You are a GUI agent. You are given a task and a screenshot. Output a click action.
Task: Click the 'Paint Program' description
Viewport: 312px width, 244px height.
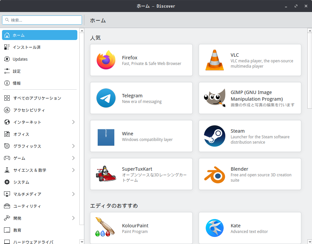(x=135, y=231)
